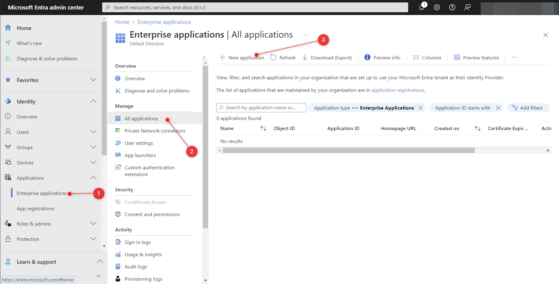559x284 pixels.
Task: Open the ellipsis next to page title
Action: (305, 35)
